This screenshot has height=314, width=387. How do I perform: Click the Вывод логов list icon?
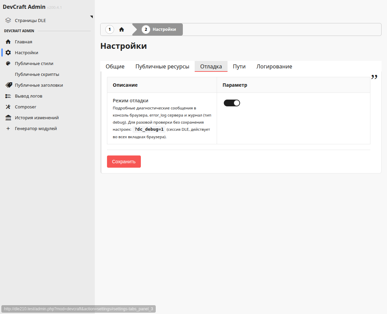8,96
